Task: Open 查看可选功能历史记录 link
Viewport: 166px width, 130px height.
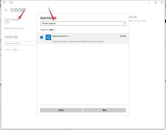Action: [x=14, y=28]
